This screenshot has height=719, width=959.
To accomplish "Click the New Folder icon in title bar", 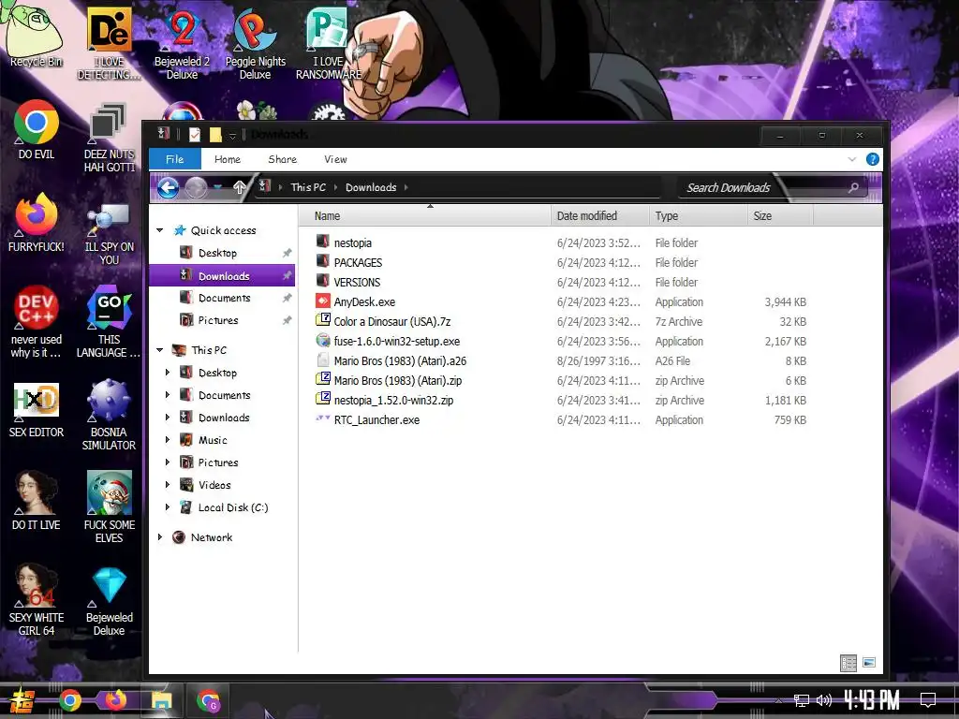I will coord(215,135).
